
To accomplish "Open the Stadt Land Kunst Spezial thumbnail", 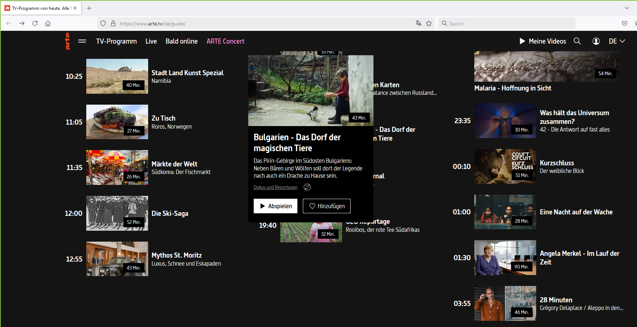I will coord(117,76).
